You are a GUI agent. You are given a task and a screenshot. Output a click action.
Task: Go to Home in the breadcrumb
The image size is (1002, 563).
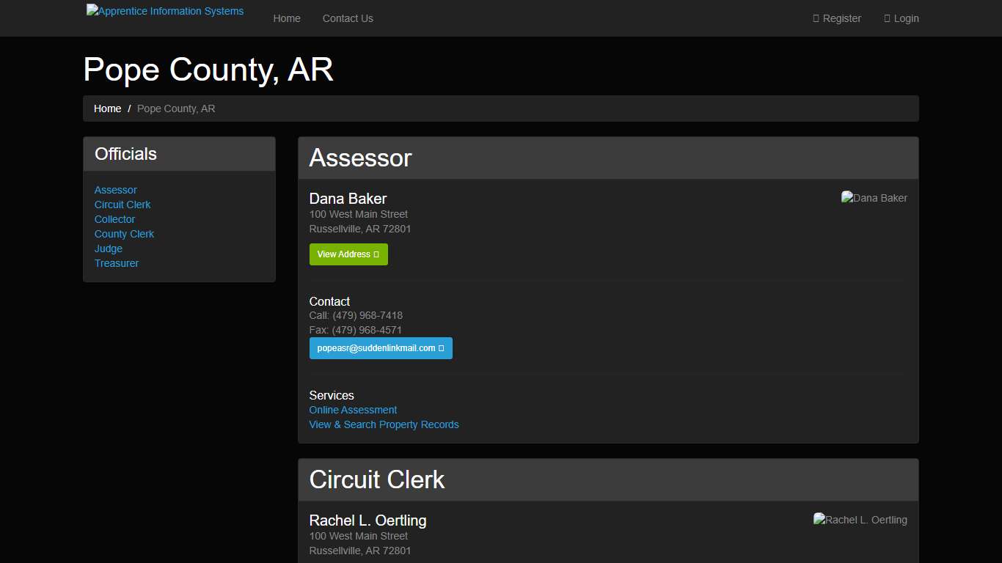[107, 108]
